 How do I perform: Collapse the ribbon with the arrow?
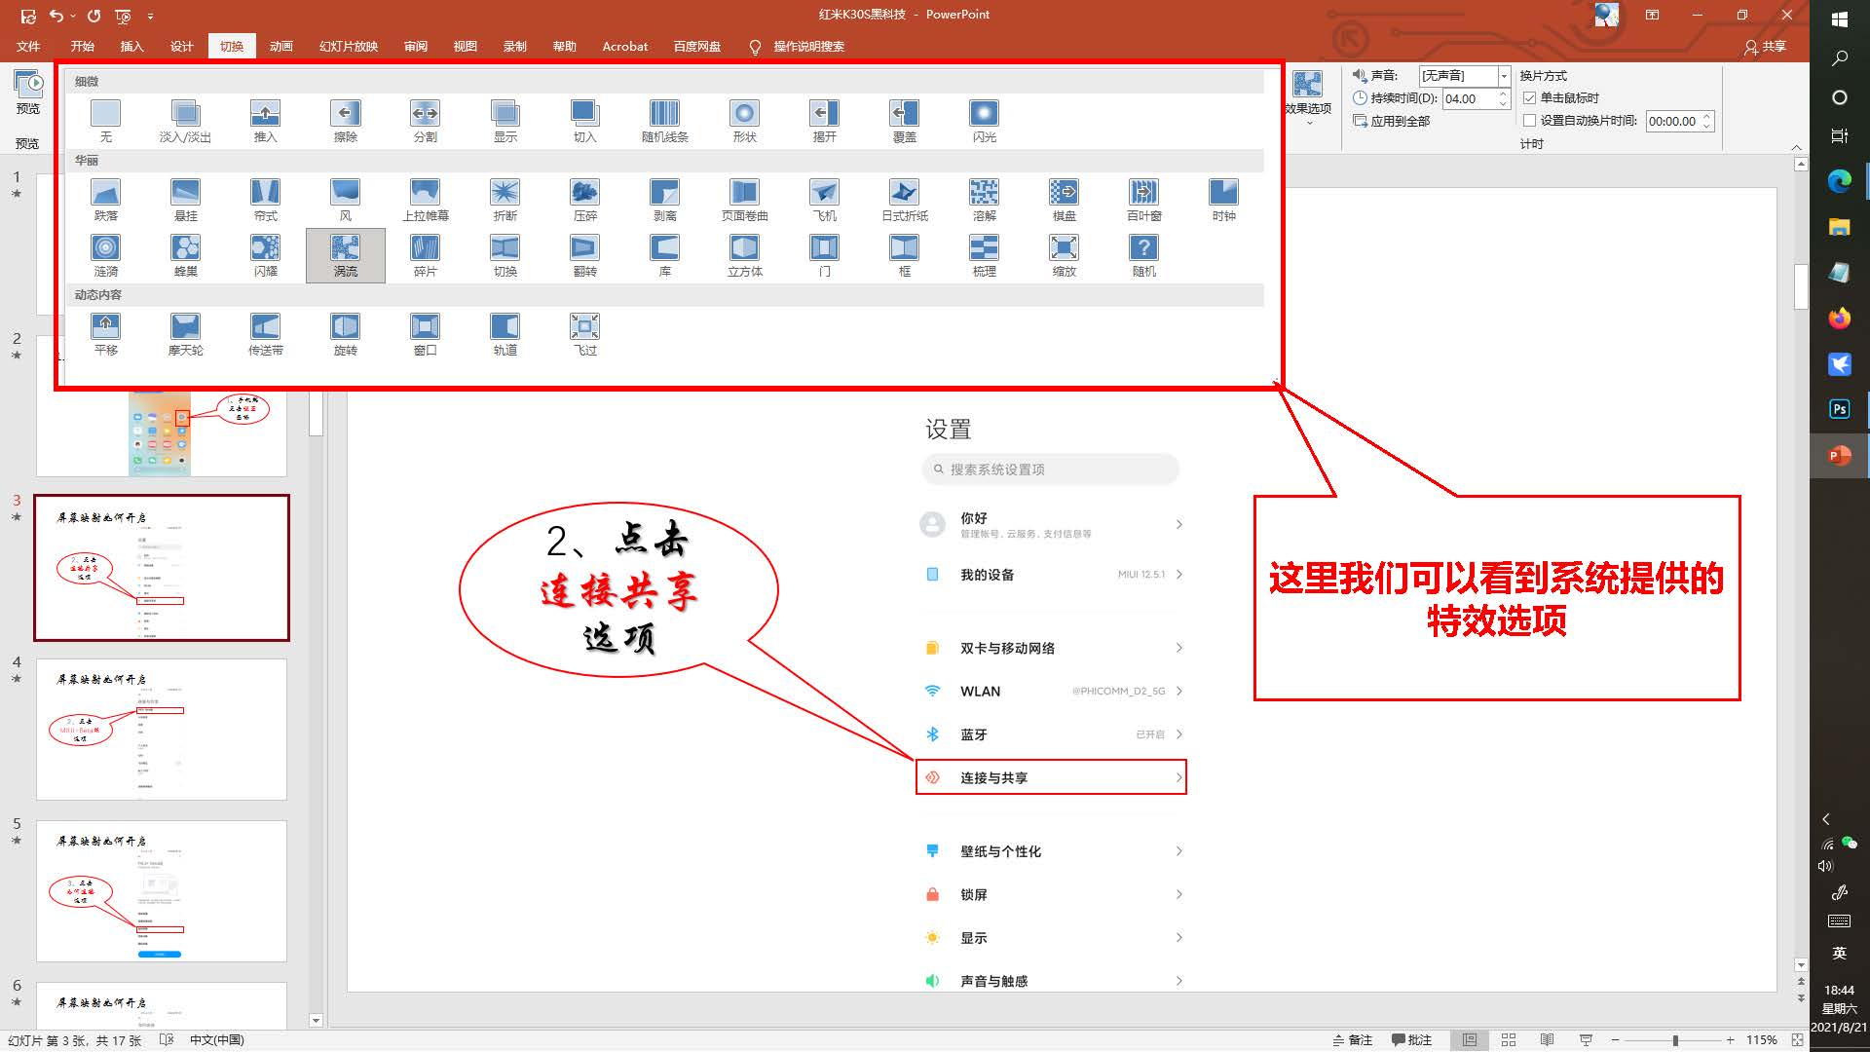click(1796, 147)
